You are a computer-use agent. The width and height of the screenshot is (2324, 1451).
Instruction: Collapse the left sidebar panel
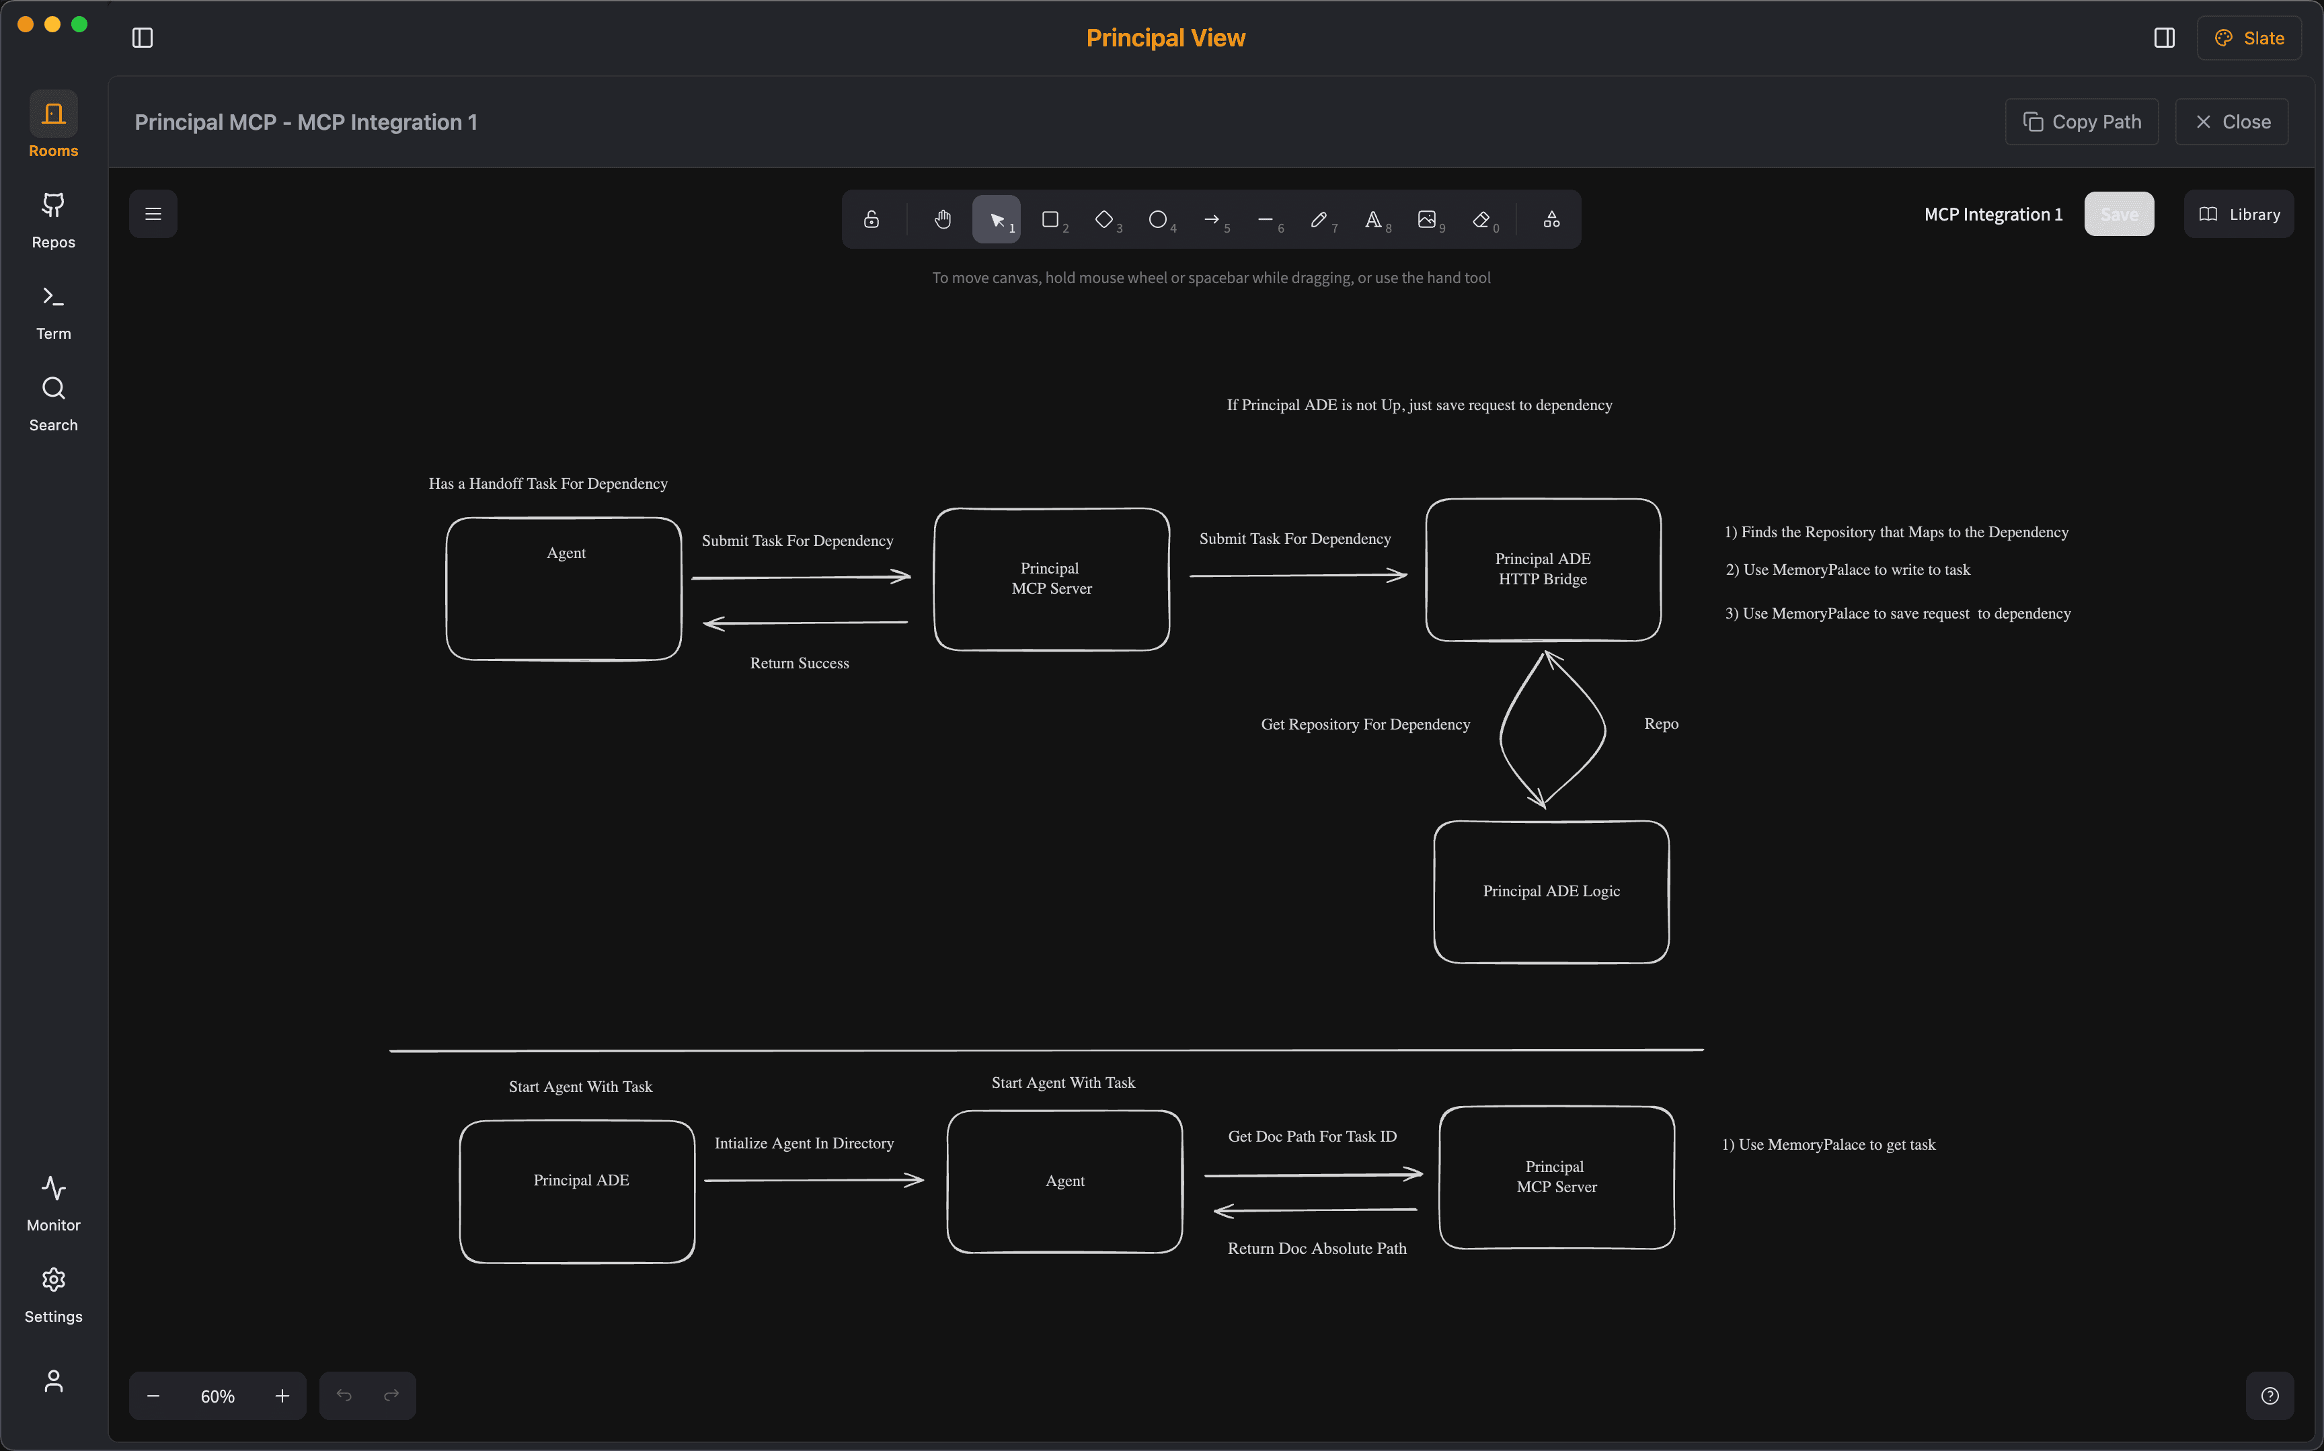pos(143,38)
